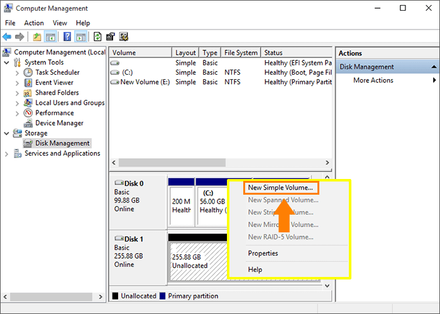440x314 pixels.
Task: Click the Local Users and Groups icon
Action: tap(28, 103)
